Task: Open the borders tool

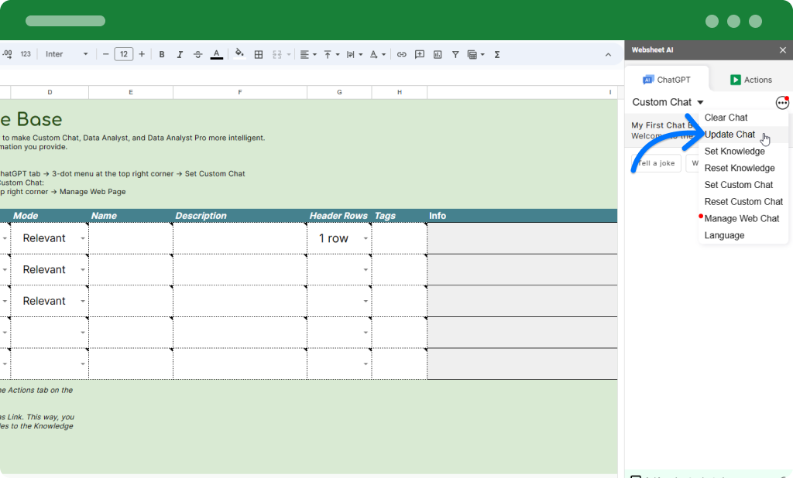Action: pyautogui.click(x=259, y=54)
